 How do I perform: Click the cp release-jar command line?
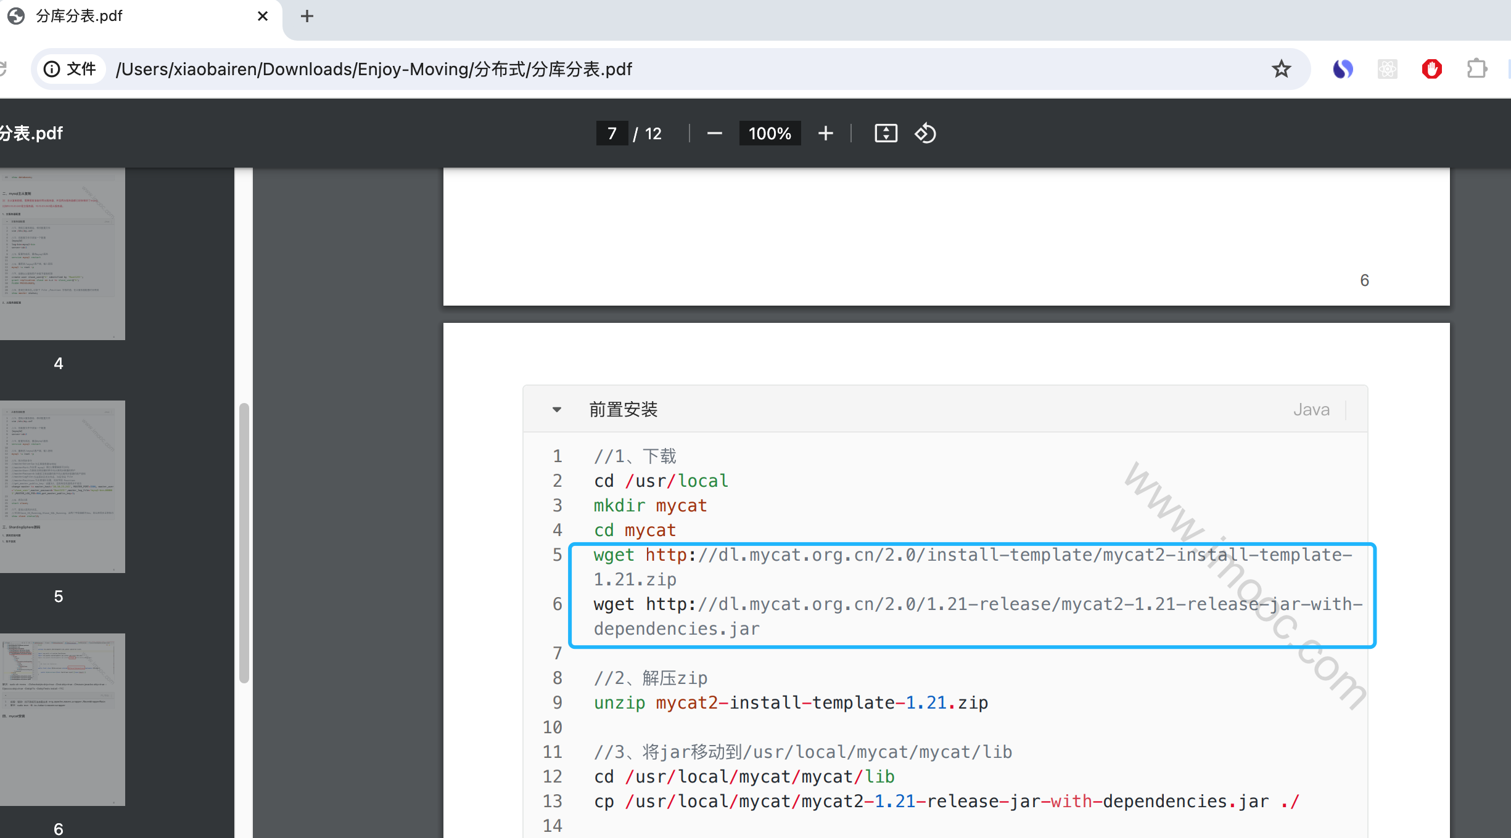click(x=947, y=801)
